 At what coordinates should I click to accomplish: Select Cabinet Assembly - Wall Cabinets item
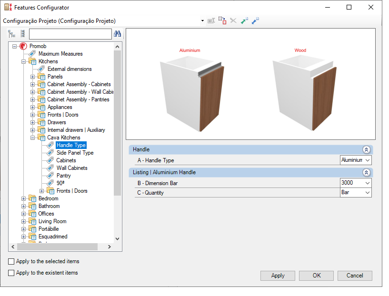(80, 92)
